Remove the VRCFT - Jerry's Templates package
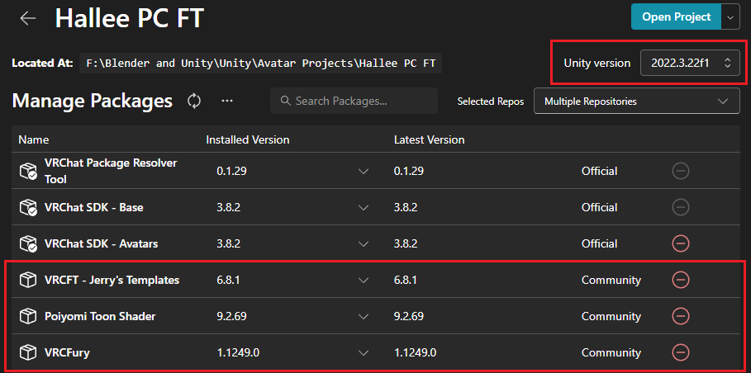Viewport: 751px width, 373px height. 681,280
